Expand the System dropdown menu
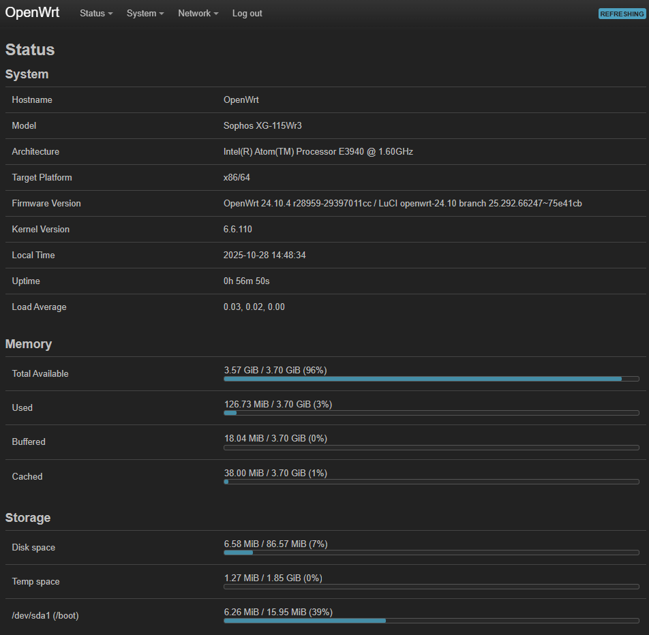649x635 pixels. click(x=145, y=14)
